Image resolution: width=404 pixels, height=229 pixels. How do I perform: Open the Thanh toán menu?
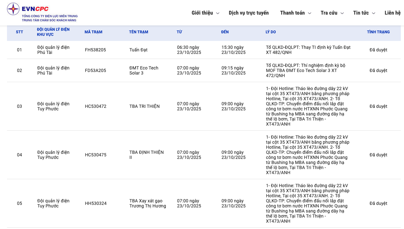[292, 13]
